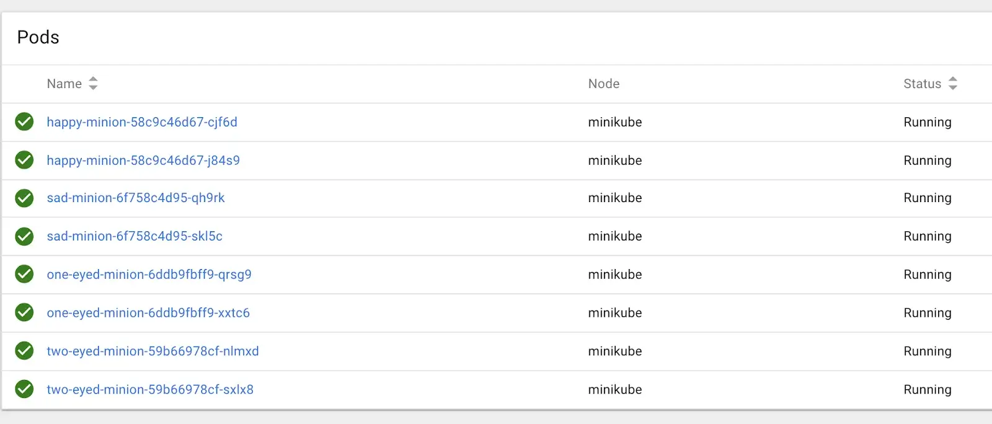The height and width of the screenshot is (424, 992).
Task: View details of one-eyed-minion-6ddb9fbff9-xxtc6
Action: click(x=148, y=313)
